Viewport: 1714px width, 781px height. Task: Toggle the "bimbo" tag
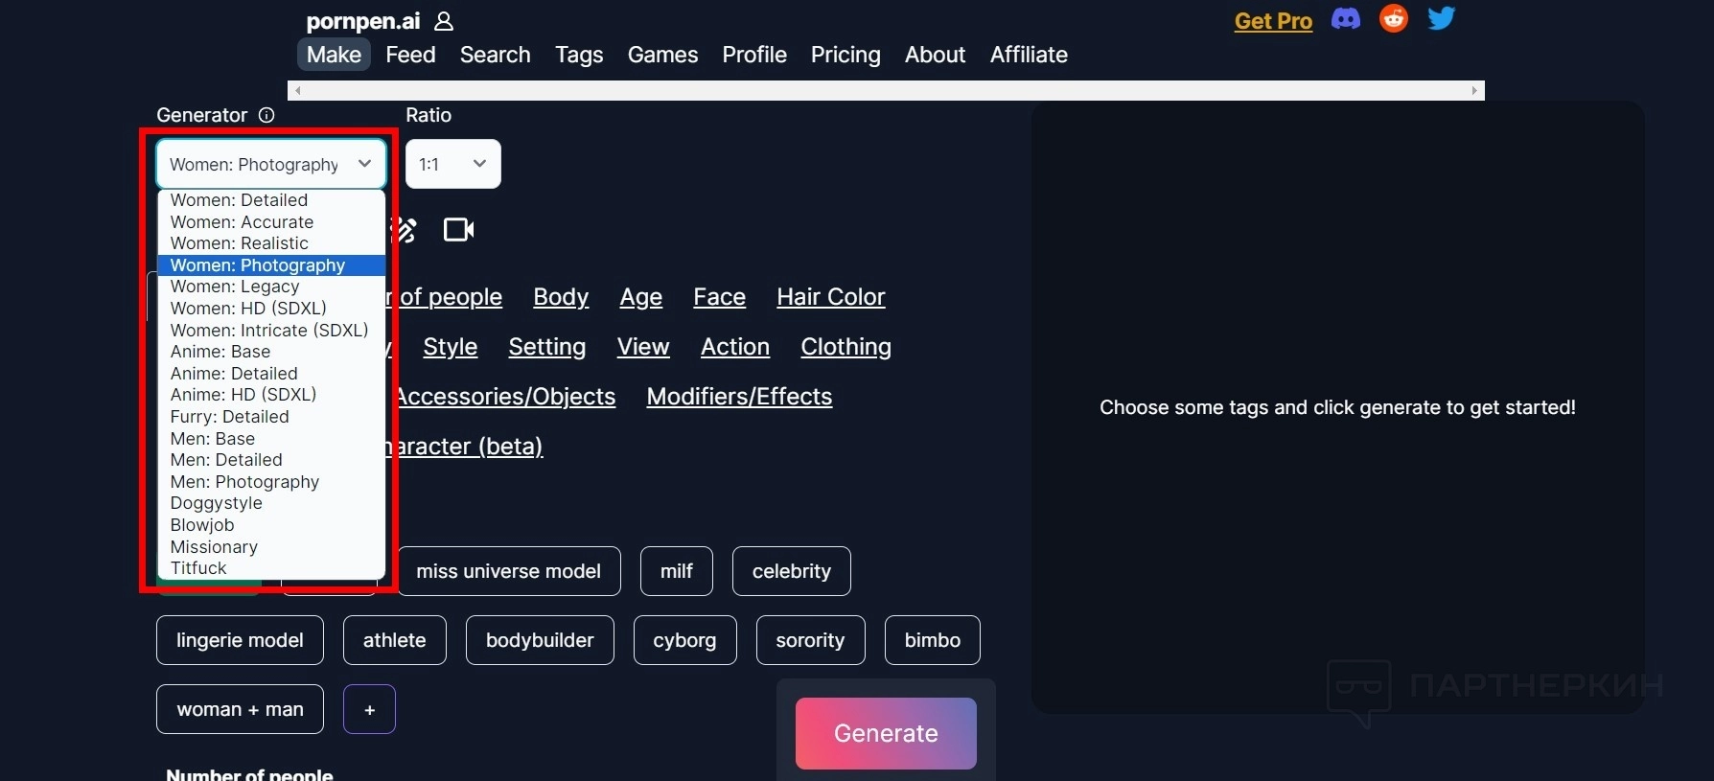pyautogui.click(x=933, y=640)
